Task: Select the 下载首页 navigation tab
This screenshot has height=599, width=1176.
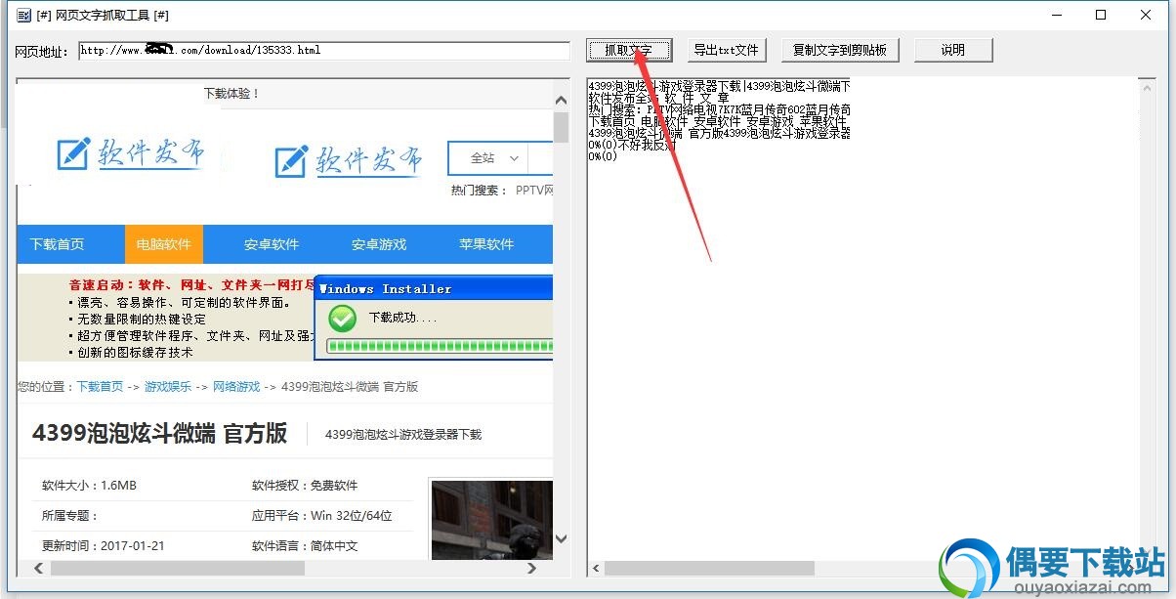Action: pyautogui.click(x=58, y=244)
